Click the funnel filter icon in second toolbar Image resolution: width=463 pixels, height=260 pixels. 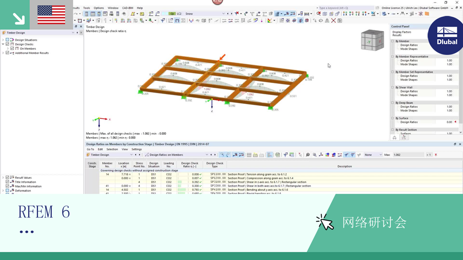click(x=163, y=21)
